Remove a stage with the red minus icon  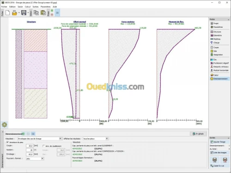coord(52,15)
